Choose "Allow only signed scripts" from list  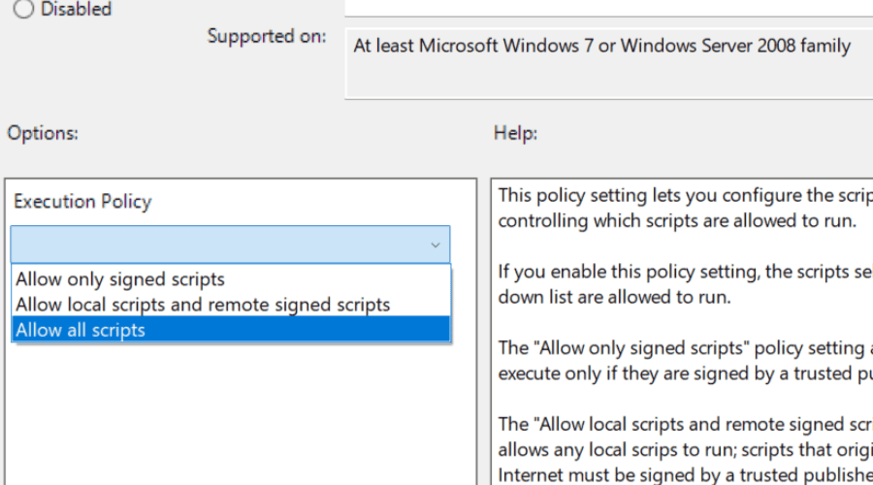(x=120, y=279)
